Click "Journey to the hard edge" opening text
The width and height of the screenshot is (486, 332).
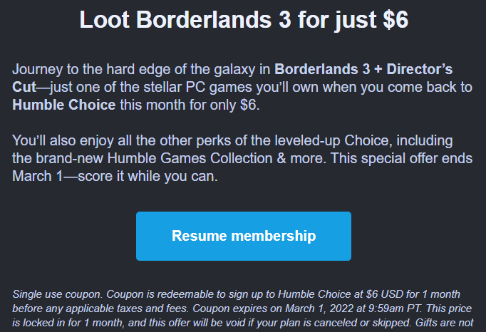pos(86,71)
